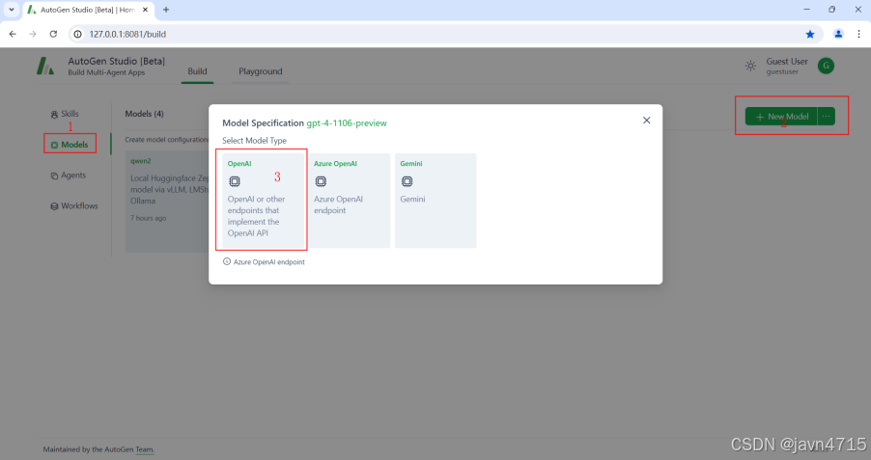
Task: Click the New Model button
Action: (781, 117)
